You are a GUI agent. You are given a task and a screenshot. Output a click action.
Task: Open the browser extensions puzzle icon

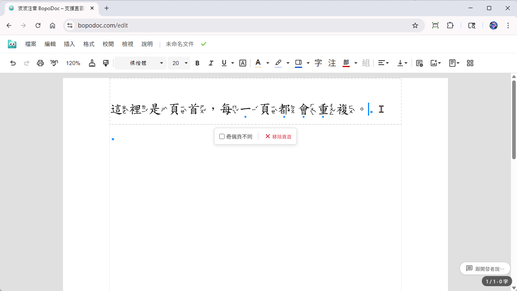coord(450,25)
